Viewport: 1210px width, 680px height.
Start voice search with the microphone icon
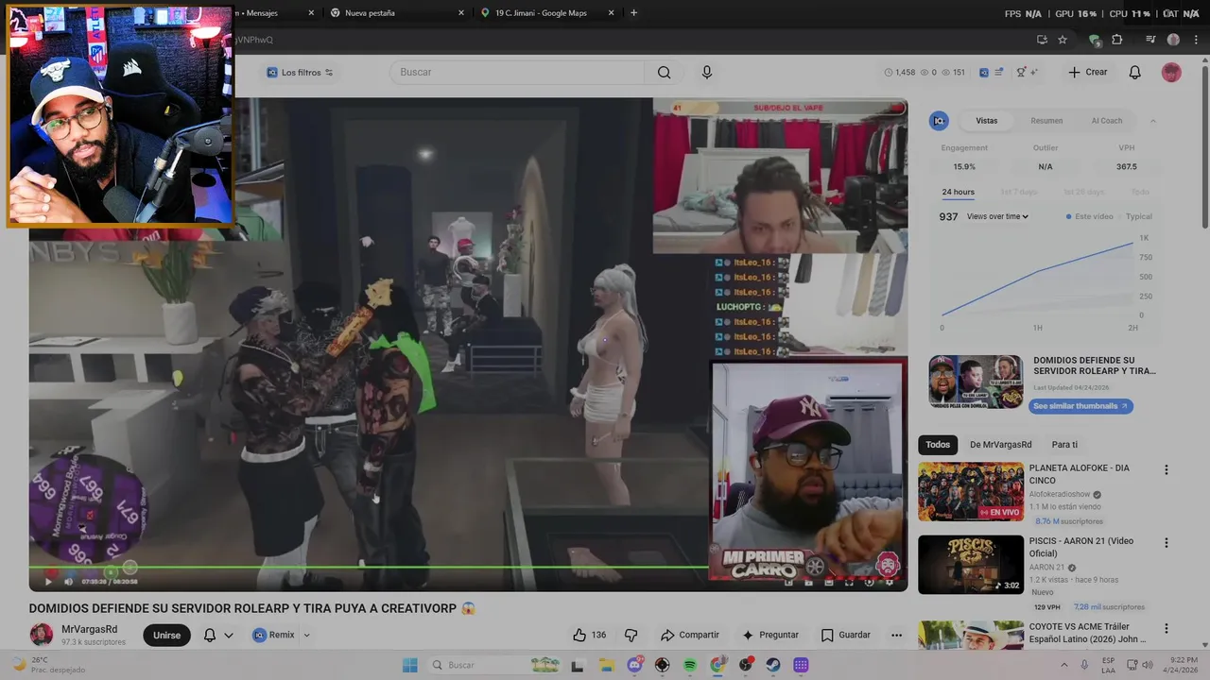pyautogui.click(x=706, y=73)
